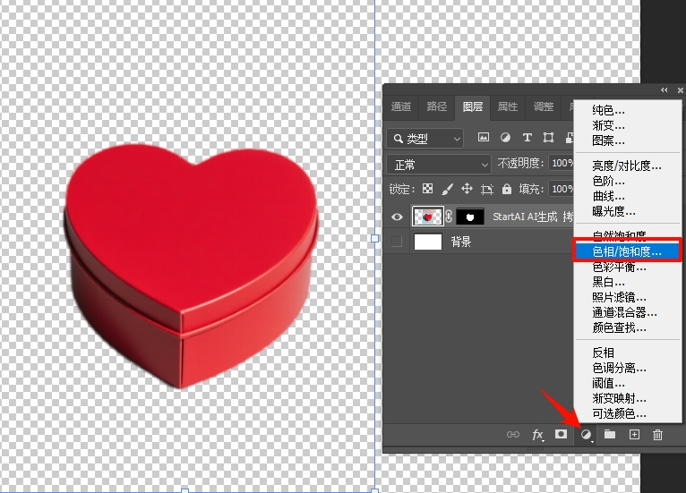The width and height of the screenshot is (686, 493).
Task: Toggle the lock all padlock icon
Action: (507, 189)
